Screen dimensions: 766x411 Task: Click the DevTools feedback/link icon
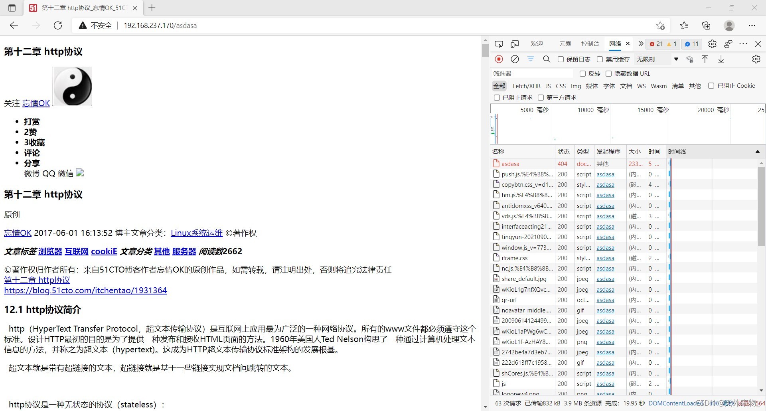click(x=728, y=44)
